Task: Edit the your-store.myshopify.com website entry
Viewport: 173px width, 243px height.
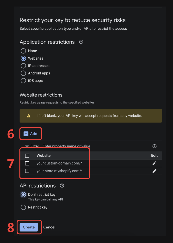Action: [154, 171]
